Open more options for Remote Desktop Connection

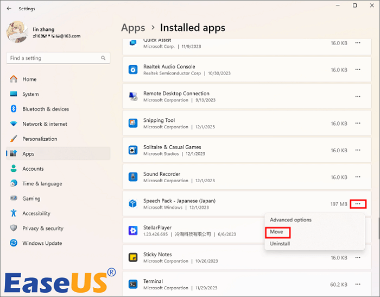point(358,96)
